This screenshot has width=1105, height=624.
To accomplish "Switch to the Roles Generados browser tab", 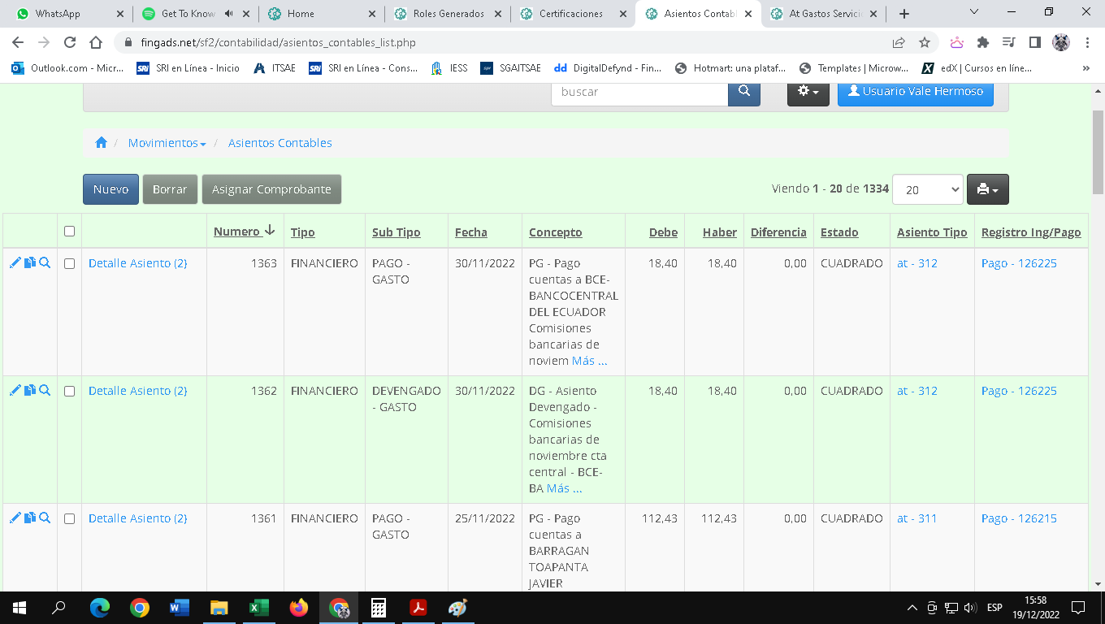I will coord(448,14).
